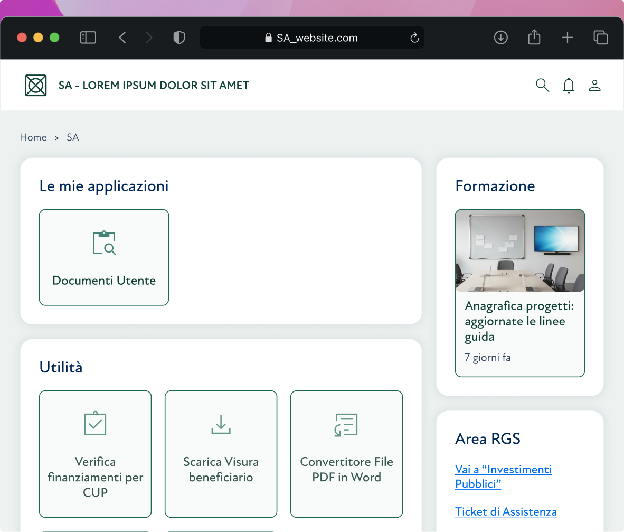This screenshot has height=532, width=624.
Task: Click the Verifica finanziamenti per CUP checkmark icon
Action: [95, 424]
